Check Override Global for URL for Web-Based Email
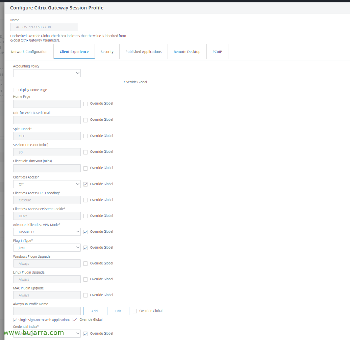350x340 pixels. (85, 120)
